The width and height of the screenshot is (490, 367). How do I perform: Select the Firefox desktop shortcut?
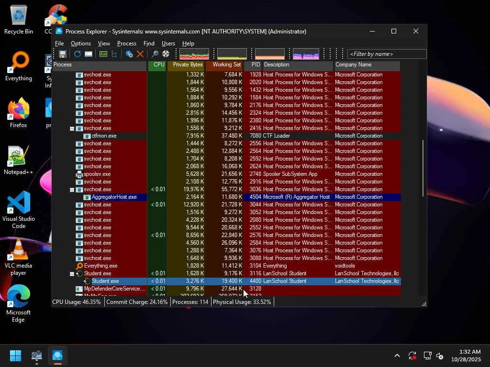coord(19,113)
